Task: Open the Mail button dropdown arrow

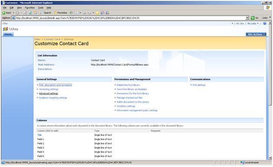Action: point(80,13)
